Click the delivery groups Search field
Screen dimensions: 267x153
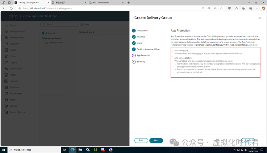(x=59, y=24)
